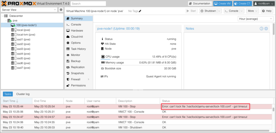Click the Proxmox logo

point(19,3)
